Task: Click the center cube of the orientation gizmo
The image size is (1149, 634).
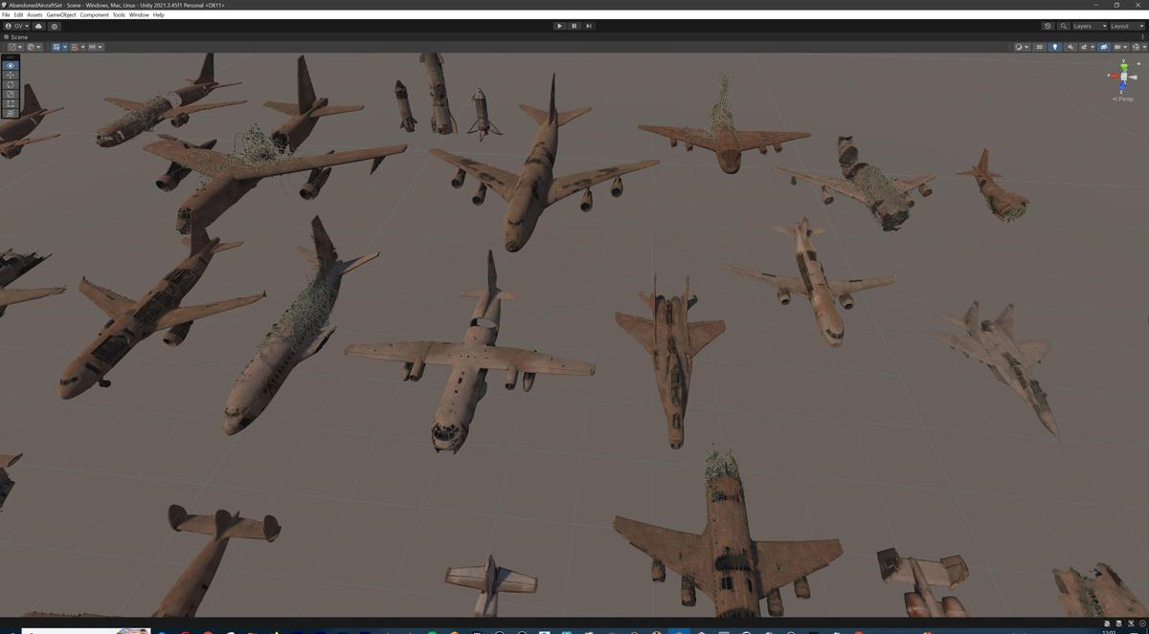Action: 1123,77
